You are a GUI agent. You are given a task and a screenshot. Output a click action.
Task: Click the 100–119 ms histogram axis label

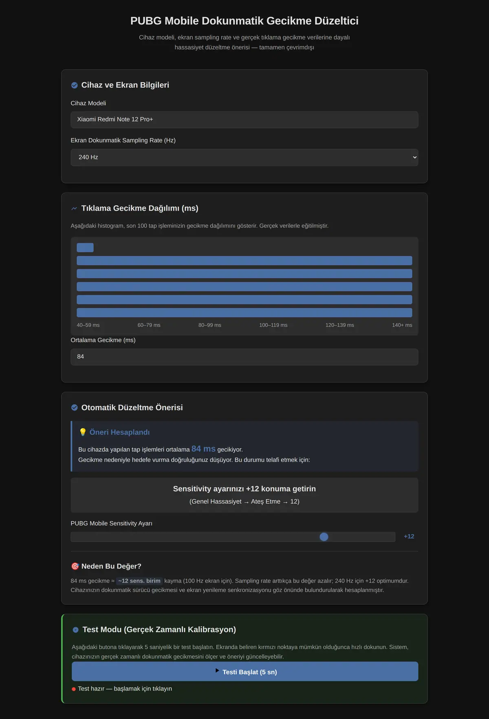273,325
